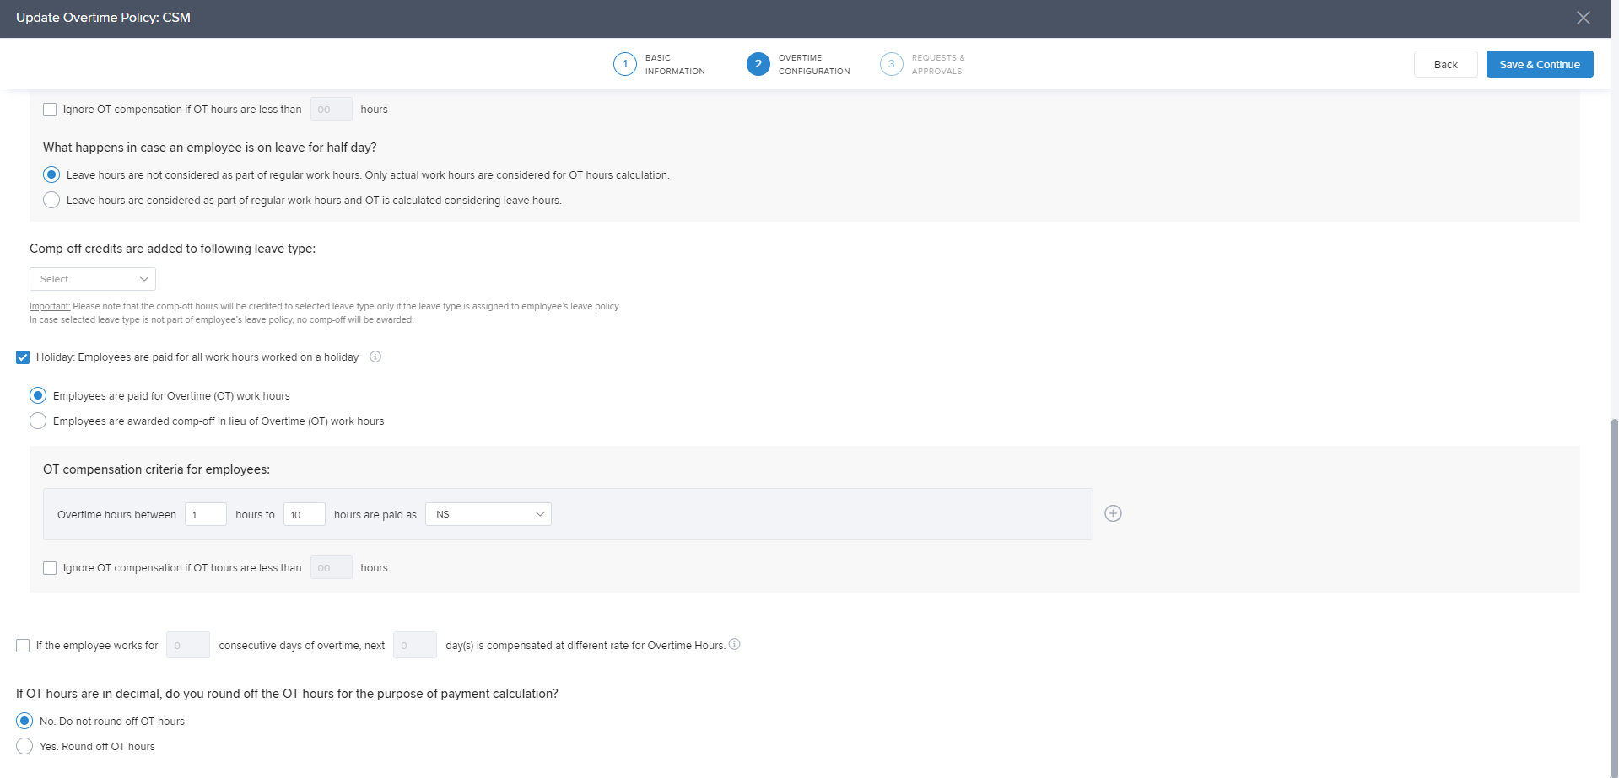Click the add OT compensation criteria plus icon
Screen dimensions: 1619x778
click(1113, 513)
